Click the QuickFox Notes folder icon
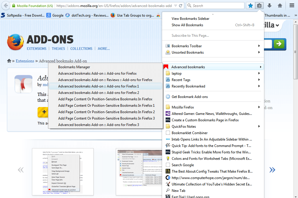 (167, 126)
